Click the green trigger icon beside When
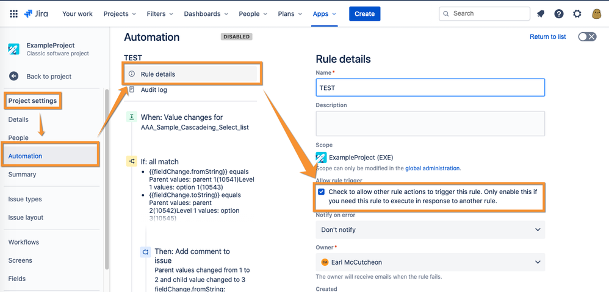609x292 pixels. point(132,117)
